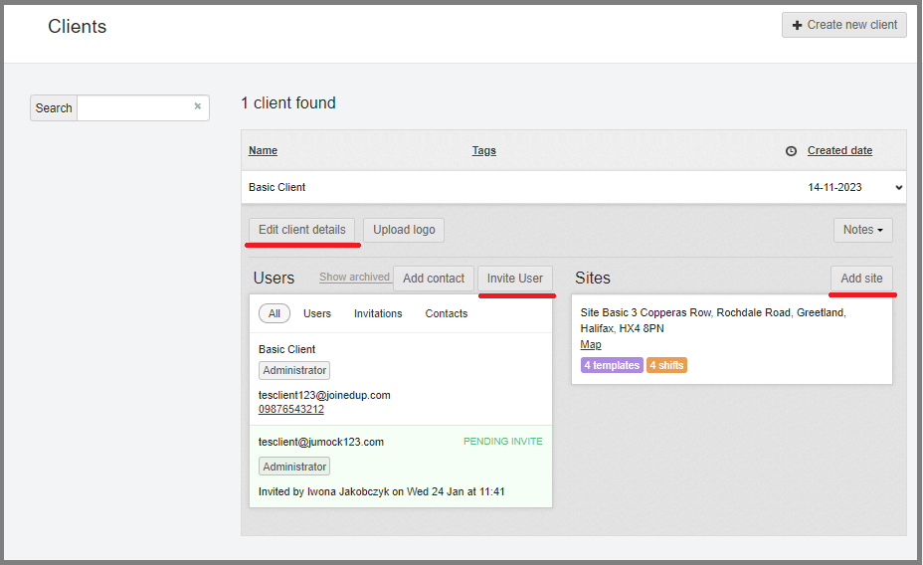The width and height of the screenshot is (923, 565).
Task: Open the Notes dropdown
Action: click(862, 230)
